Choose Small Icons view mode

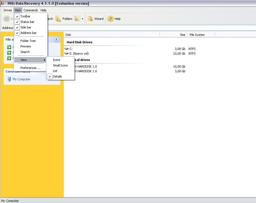[x=60, y=65]
